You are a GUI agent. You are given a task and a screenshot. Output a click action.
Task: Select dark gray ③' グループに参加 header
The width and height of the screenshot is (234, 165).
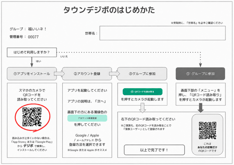[200, 74]
